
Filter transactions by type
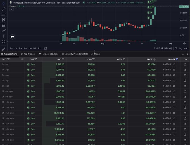coord(36,59)
